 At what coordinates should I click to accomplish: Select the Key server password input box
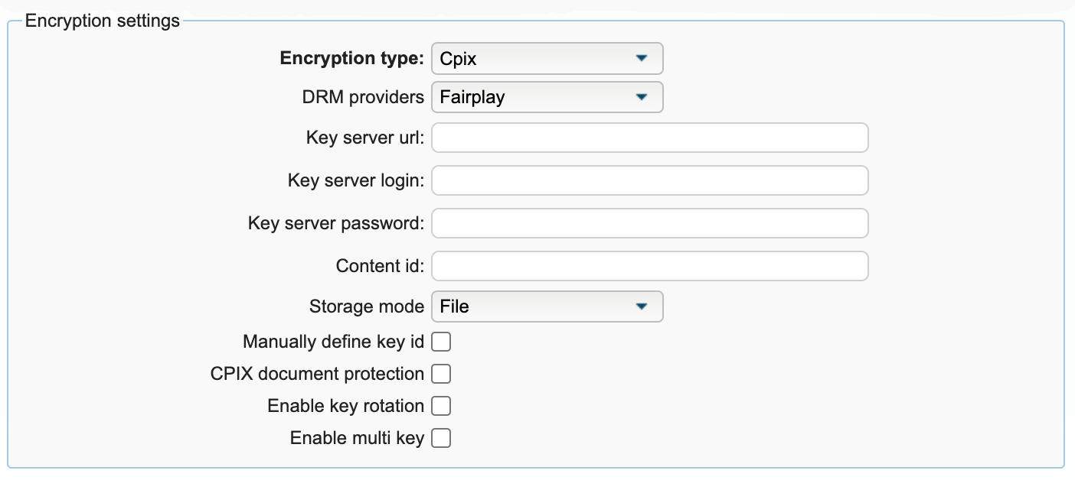[649, 223]
